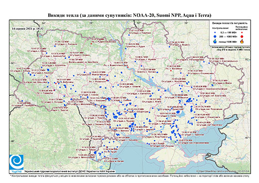The width and height of the screenshot is (259, 183).
Task: Click the orange flame icon in legend
Action: tap(242, 41)
